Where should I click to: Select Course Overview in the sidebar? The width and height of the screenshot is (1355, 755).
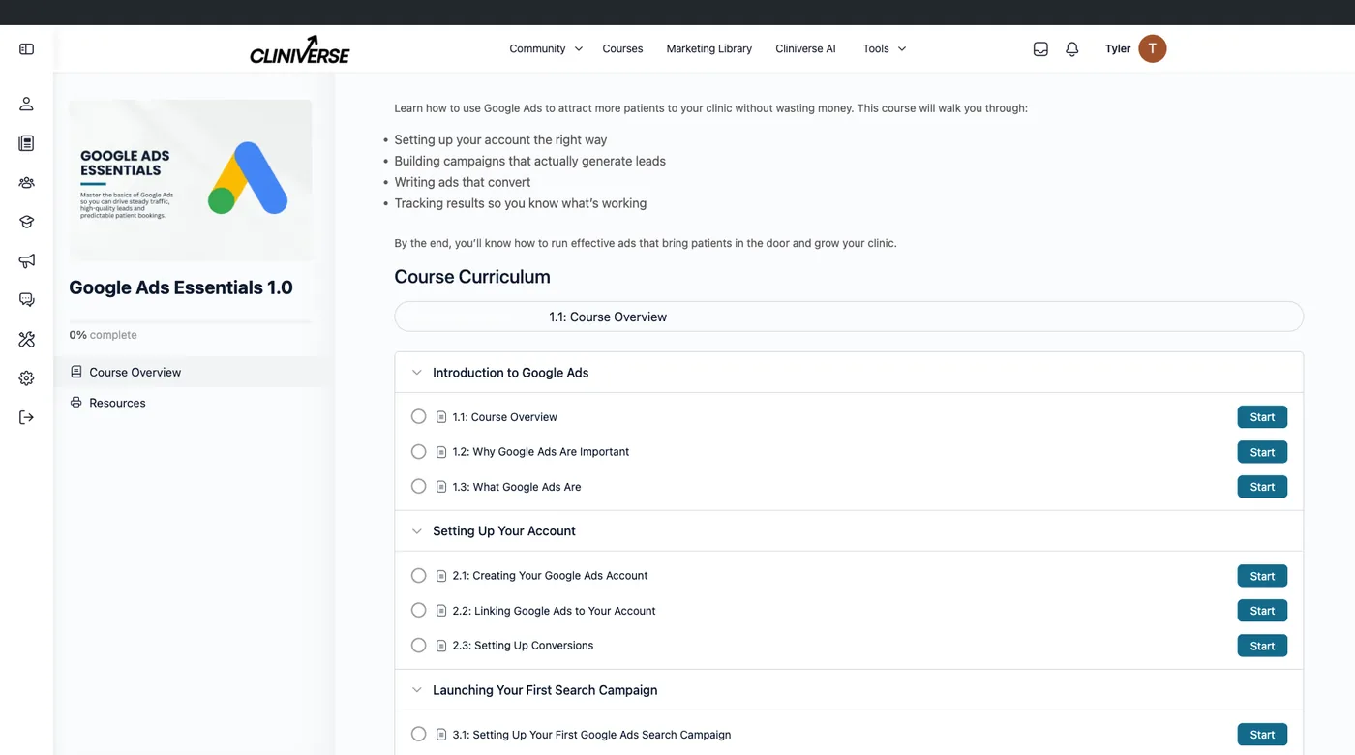(193, 372)
